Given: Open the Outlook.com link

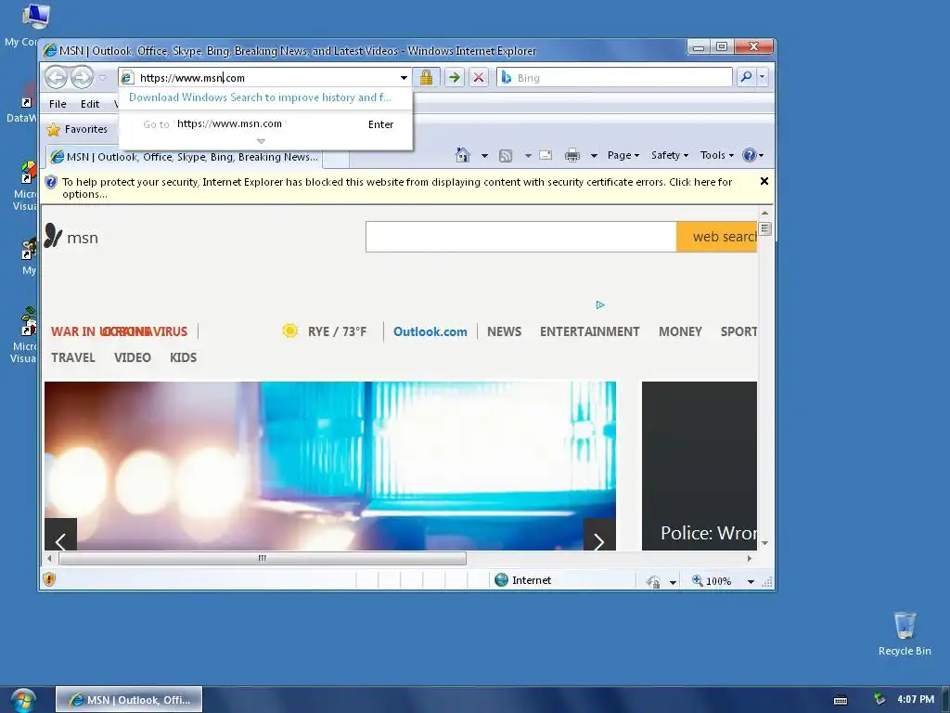Looking at the screenshot, I should (x=430, y=331).
